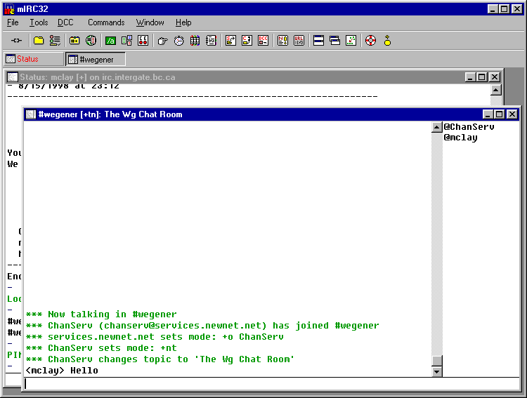This screenshot has width=527, height=398.
Task: Click 'ChanServ changes topic to' message line
Action: [x=160, y=359]
